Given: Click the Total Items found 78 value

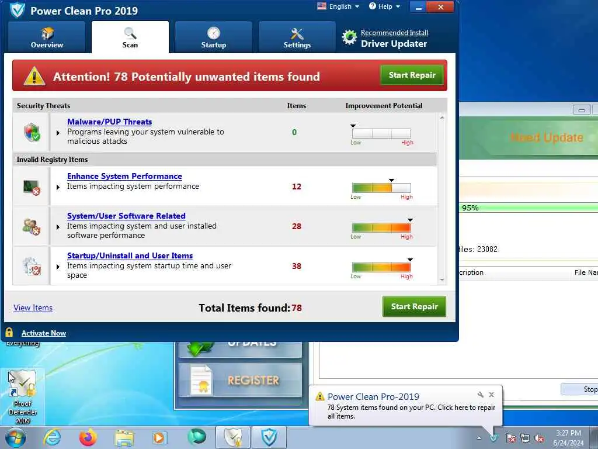Looking at the screenshot, I should point(297,308).
